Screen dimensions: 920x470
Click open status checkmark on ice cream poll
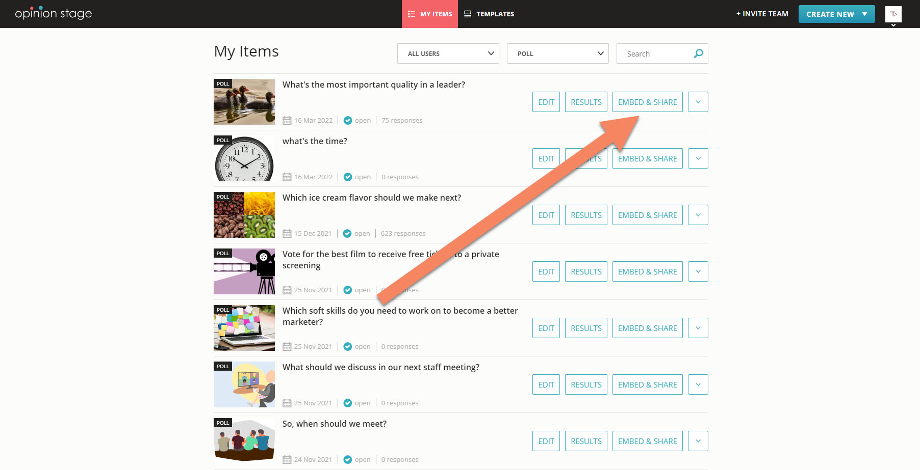click(x=347, y=234)
